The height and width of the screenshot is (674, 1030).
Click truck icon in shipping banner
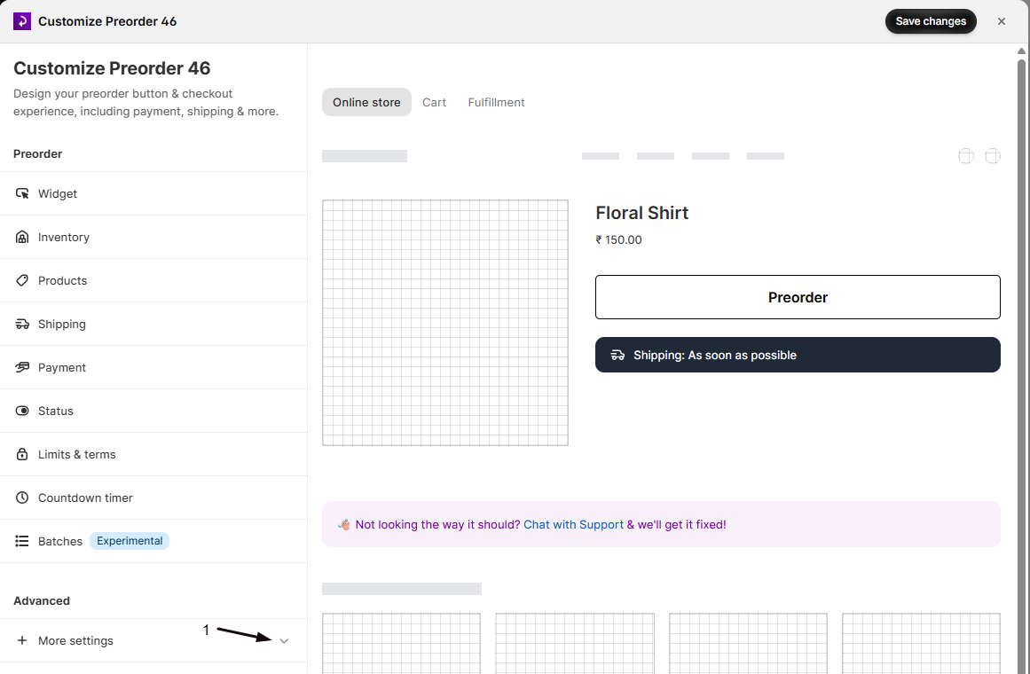click(617, 355)
